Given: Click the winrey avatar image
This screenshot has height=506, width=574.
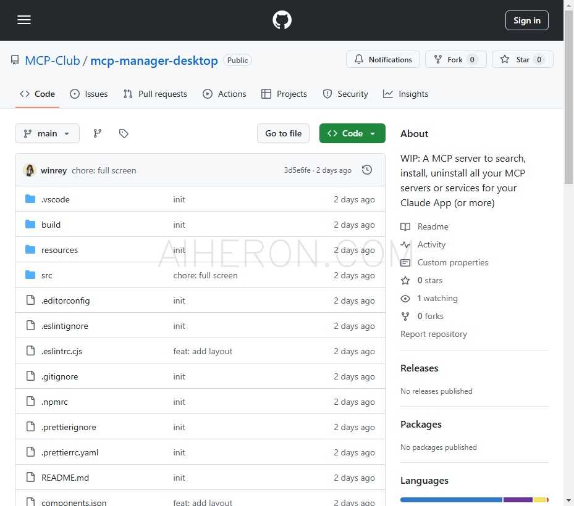Looking at the screenshot, I should click(x=30, y=170).
